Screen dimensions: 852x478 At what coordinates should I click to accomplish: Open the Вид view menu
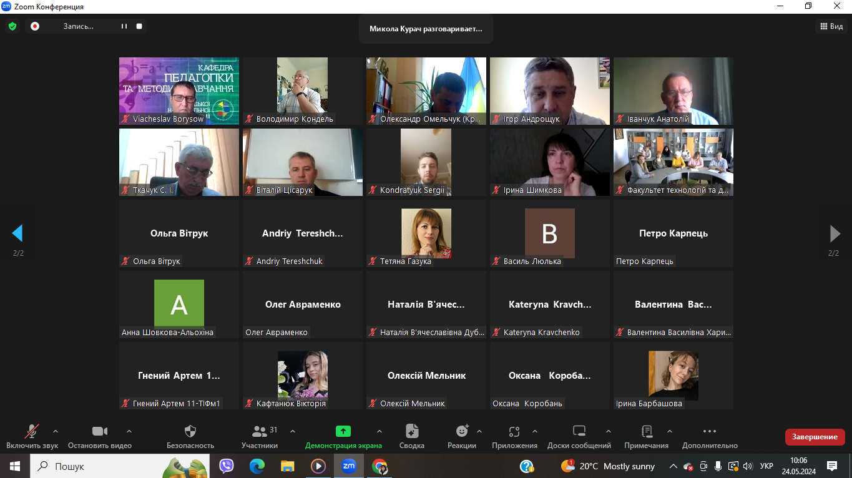click(x=831, y=26)
